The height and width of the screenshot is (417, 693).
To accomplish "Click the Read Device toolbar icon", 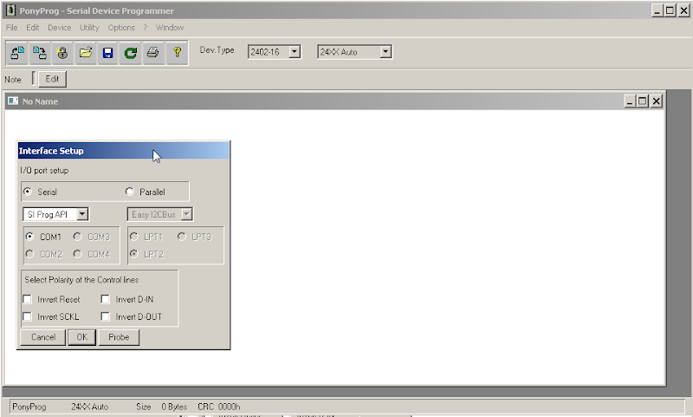I will (x=17, y=53).
